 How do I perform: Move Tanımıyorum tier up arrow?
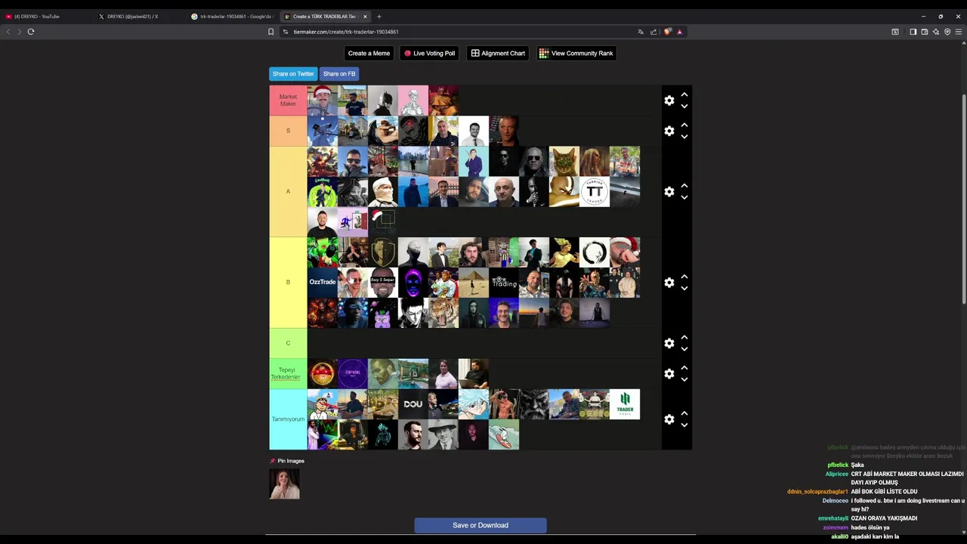pos(684,413)
